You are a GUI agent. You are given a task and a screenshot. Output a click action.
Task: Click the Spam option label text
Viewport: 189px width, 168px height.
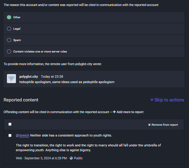pyautogui.click(x=17, y=40)
